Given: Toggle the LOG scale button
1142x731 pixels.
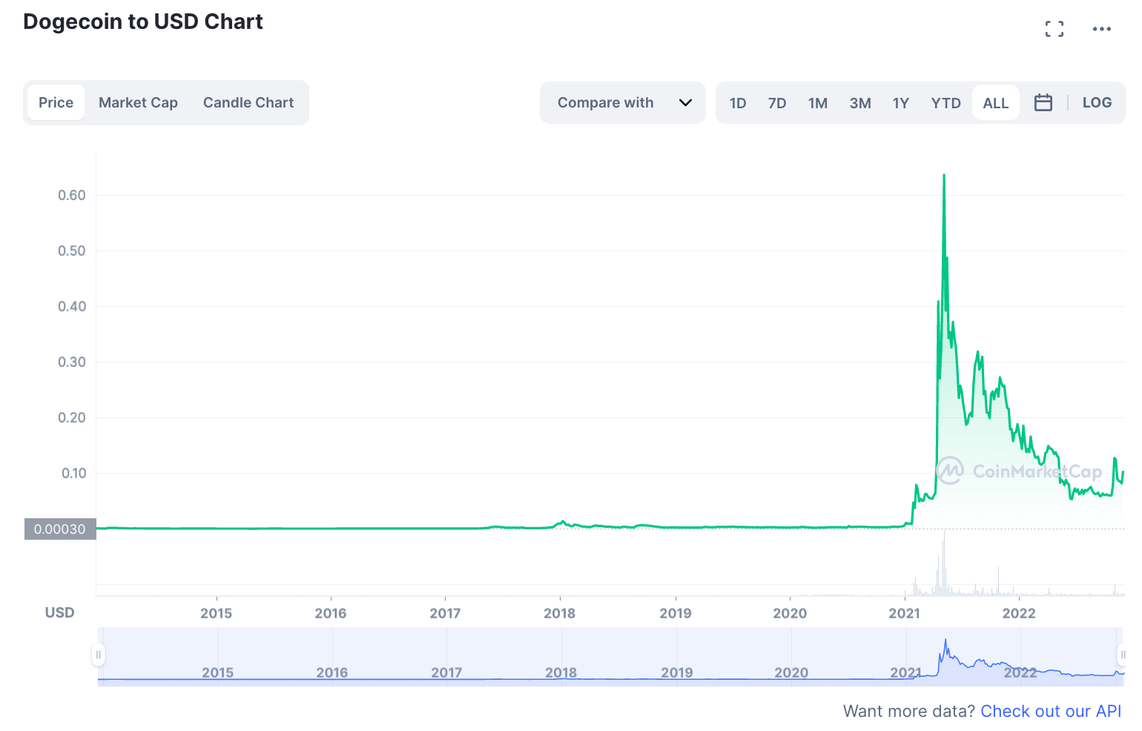Looking at the screenshot, I should pos(1097,103).
